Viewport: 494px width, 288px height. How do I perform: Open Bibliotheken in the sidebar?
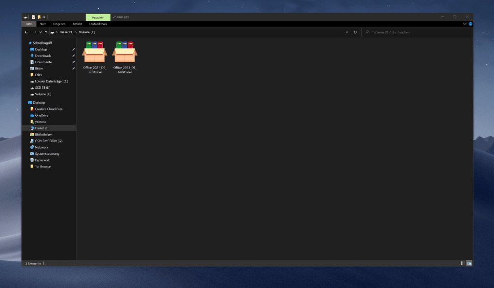coord(43,135)
